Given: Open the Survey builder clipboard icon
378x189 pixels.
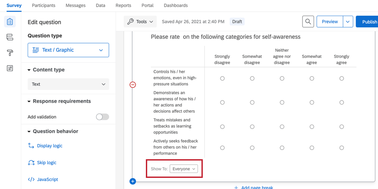Looking at the screenshot, I should click(10, 22).
